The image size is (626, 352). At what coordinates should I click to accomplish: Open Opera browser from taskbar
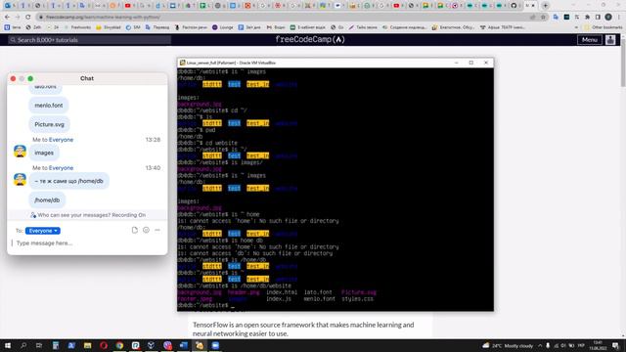[104, 345]
